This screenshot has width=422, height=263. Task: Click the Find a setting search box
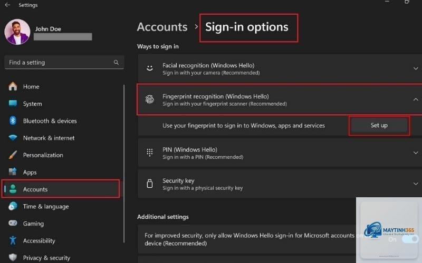click(x=64, y=63)
